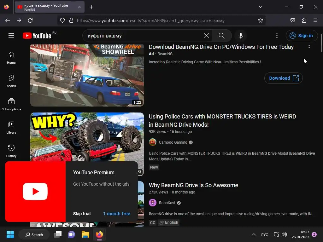Reload the current page

click(30, 20)
